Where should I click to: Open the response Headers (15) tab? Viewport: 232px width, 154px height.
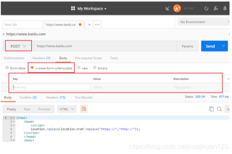coord(55,97)
